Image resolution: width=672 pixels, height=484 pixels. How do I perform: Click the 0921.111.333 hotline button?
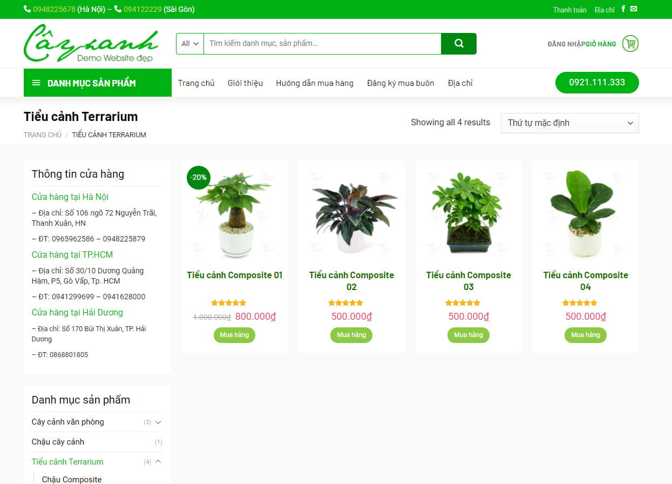click(597, 83)
